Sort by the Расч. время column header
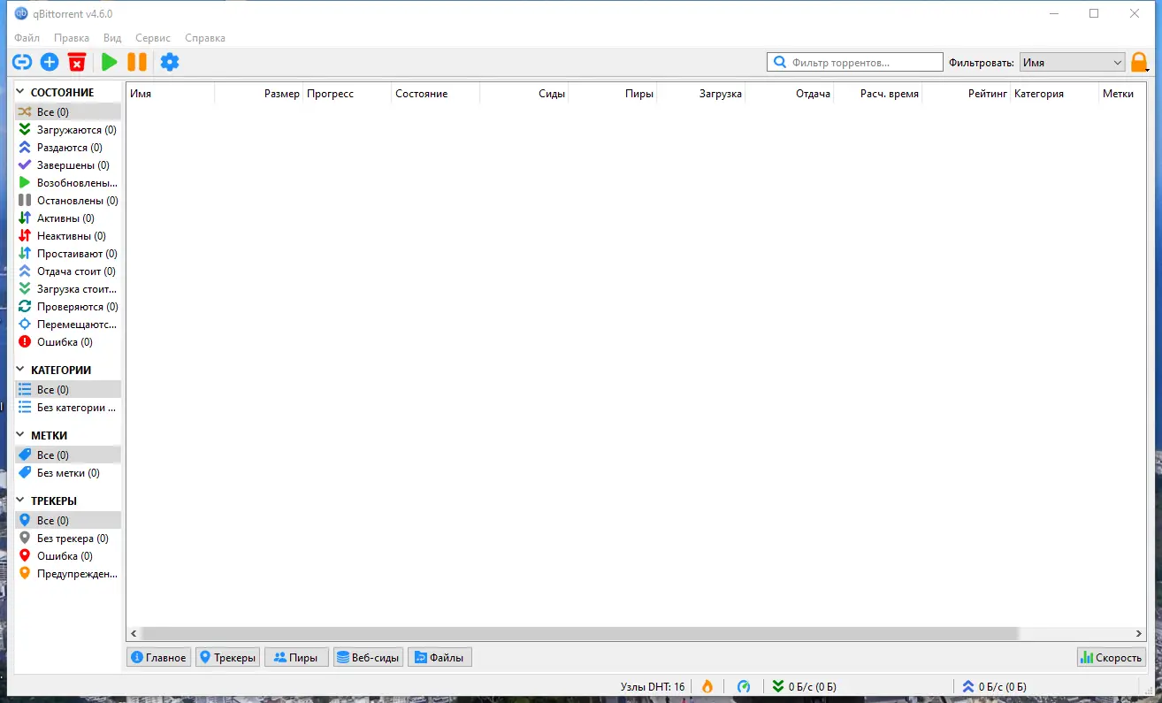 coord(877,94)
